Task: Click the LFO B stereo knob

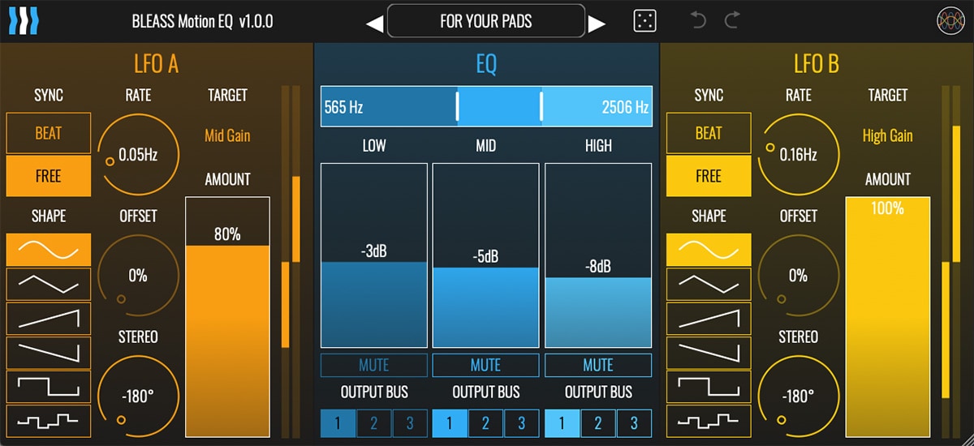Action: click(x=798, y=397)
